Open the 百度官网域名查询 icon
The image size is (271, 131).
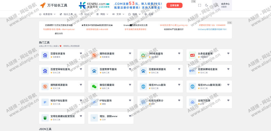coord(45,71)
